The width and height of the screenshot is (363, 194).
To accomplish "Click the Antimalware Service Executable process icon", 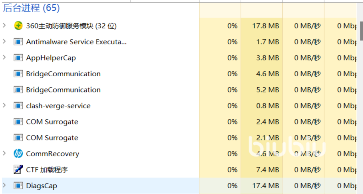I will (x=18, y=42).
